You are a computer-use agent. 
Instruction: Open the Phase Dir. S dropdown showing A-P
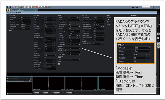(x=74, y=42)
